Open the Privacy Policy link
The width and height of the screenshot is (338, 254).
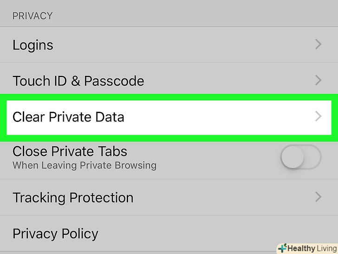(55, 234)
